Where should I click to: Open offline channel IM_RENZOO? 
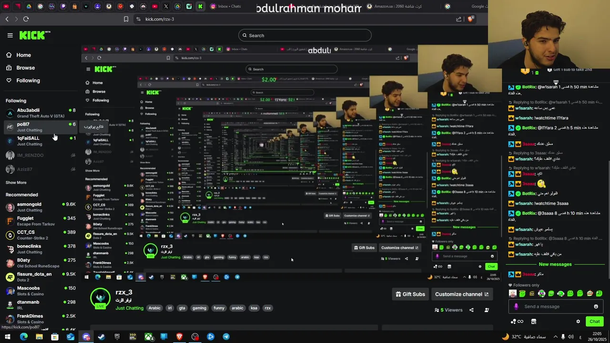[x=40, y=155]
